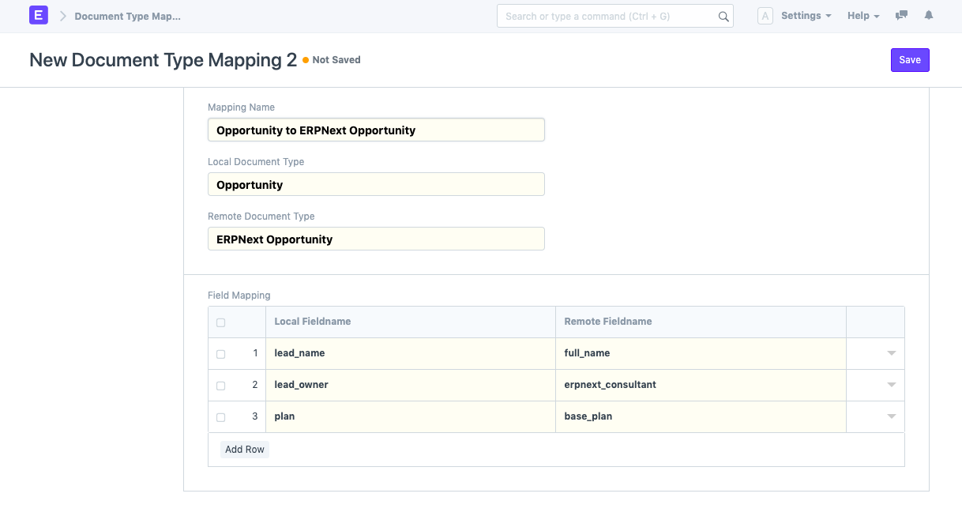Focus the Mapping Name input field
962x516 pixels.
point(376,130)
